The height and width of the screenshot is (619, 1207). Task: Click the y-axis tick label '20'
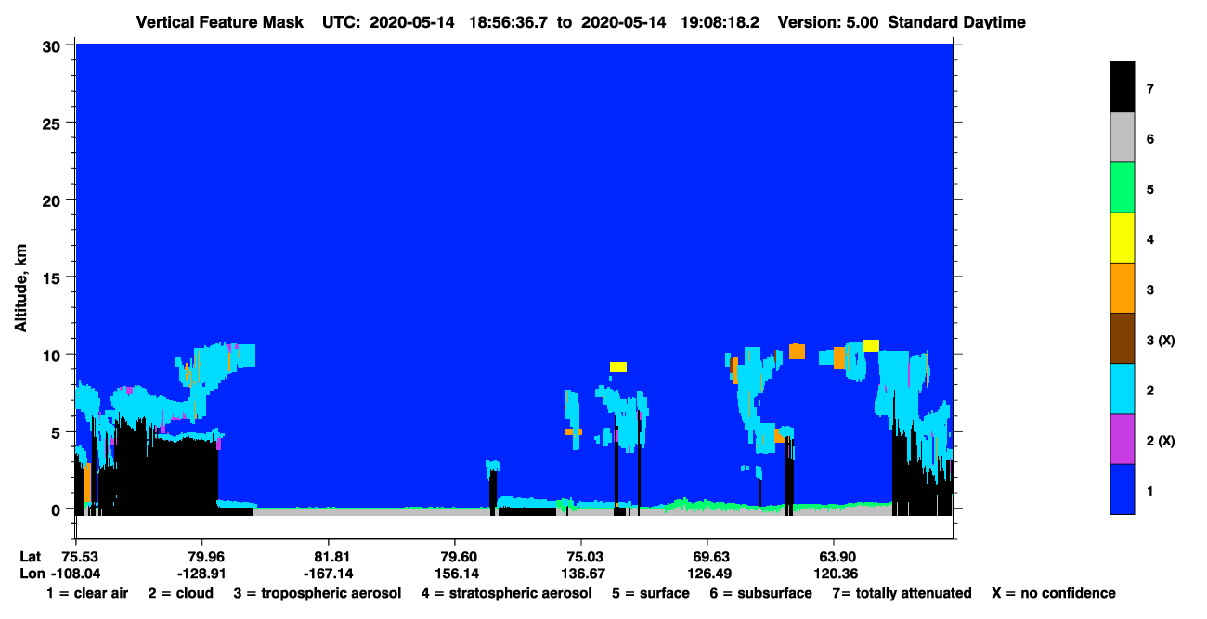click(x=54, y=200)
